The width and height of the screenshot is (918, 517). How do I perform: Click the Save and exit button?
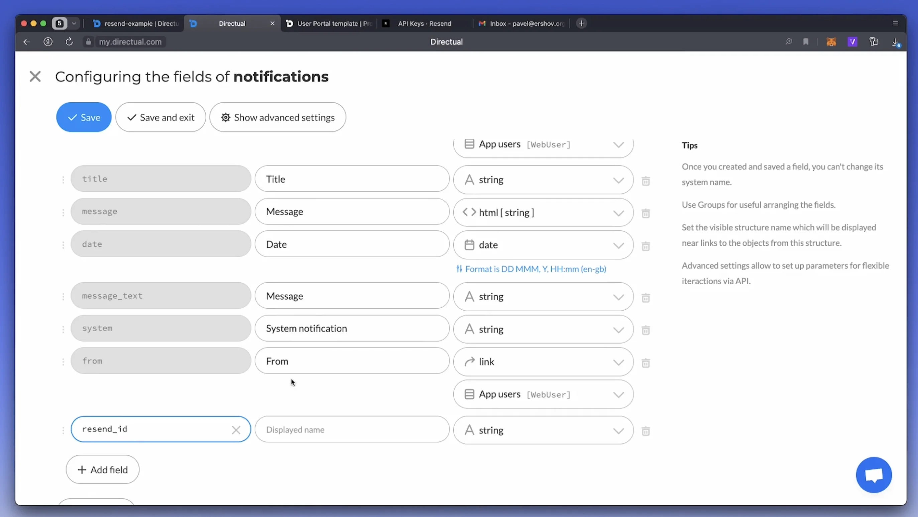pyautogui.click(x=161, y=117)
